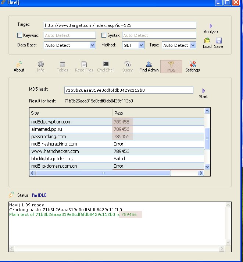Enable the Keyword checkbox
This screenshot has width=243, height=262.
pos(19,35)
